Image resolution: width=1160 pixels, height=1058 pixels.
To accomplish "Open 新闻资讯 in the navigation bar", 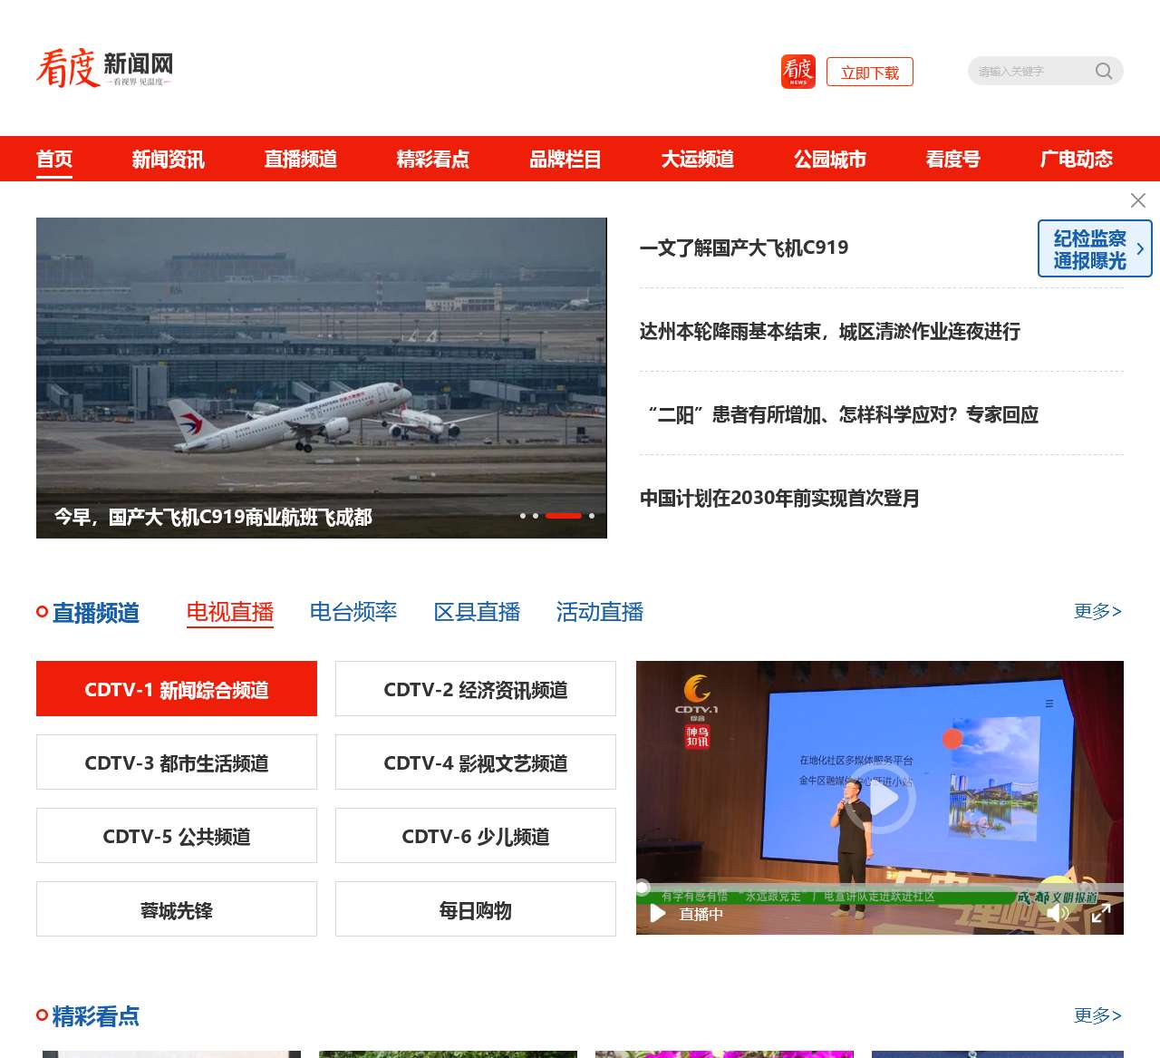I will pos(169,160).
